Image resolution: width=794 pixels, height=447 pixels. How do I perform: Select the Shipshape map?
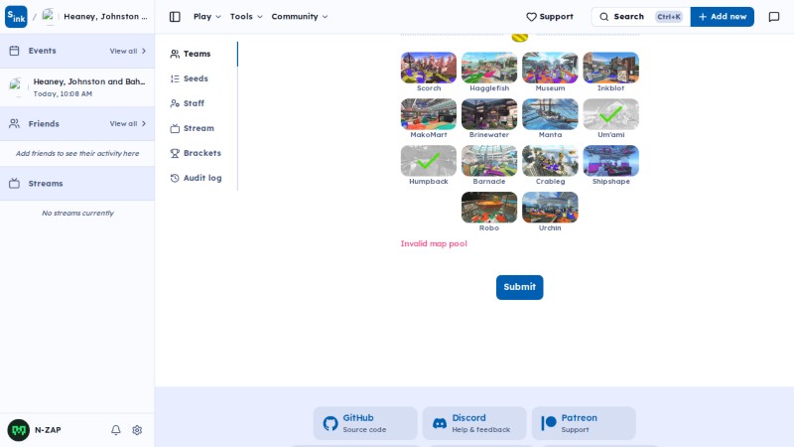[x=610, y=161]
